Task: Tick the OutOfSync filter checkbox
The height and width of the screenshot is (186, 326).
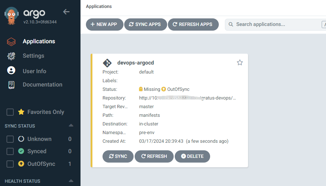Action: [x=10, y=164]
